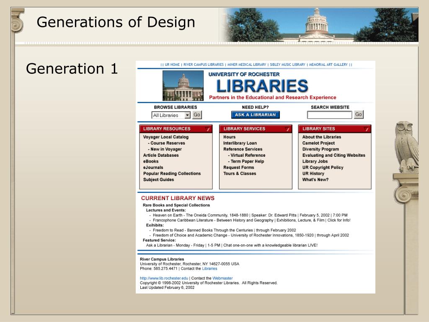Screen dimensions: 429x322
Task: Open Library Jobs link
Action: [x=315, y=161]
